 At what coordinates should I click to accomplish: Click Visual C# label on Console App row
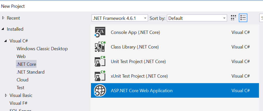pyautogui.click(x=241, y=32)
